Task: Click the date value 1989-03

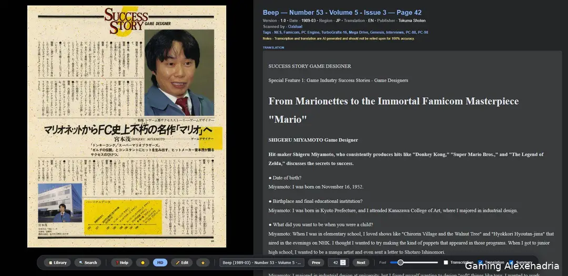Action: 308,21
